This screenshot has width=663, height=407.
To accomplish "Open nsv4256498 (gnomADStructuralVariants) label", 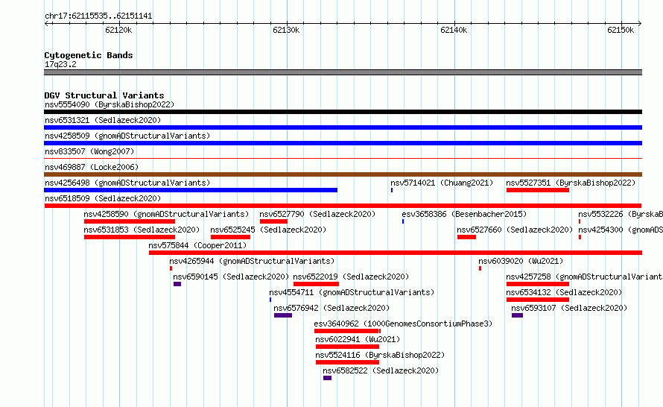I will coord(127,183).
